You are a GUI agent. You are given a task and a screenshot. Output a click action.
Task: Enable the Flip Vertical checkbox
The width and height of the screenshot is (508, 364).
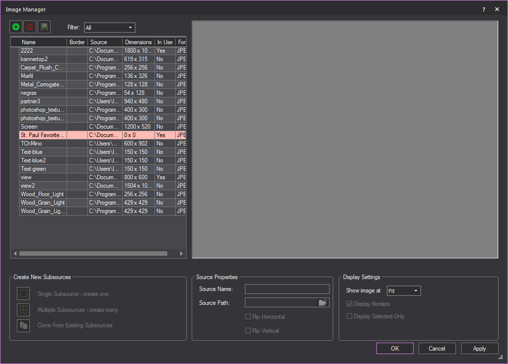(248, 330)
